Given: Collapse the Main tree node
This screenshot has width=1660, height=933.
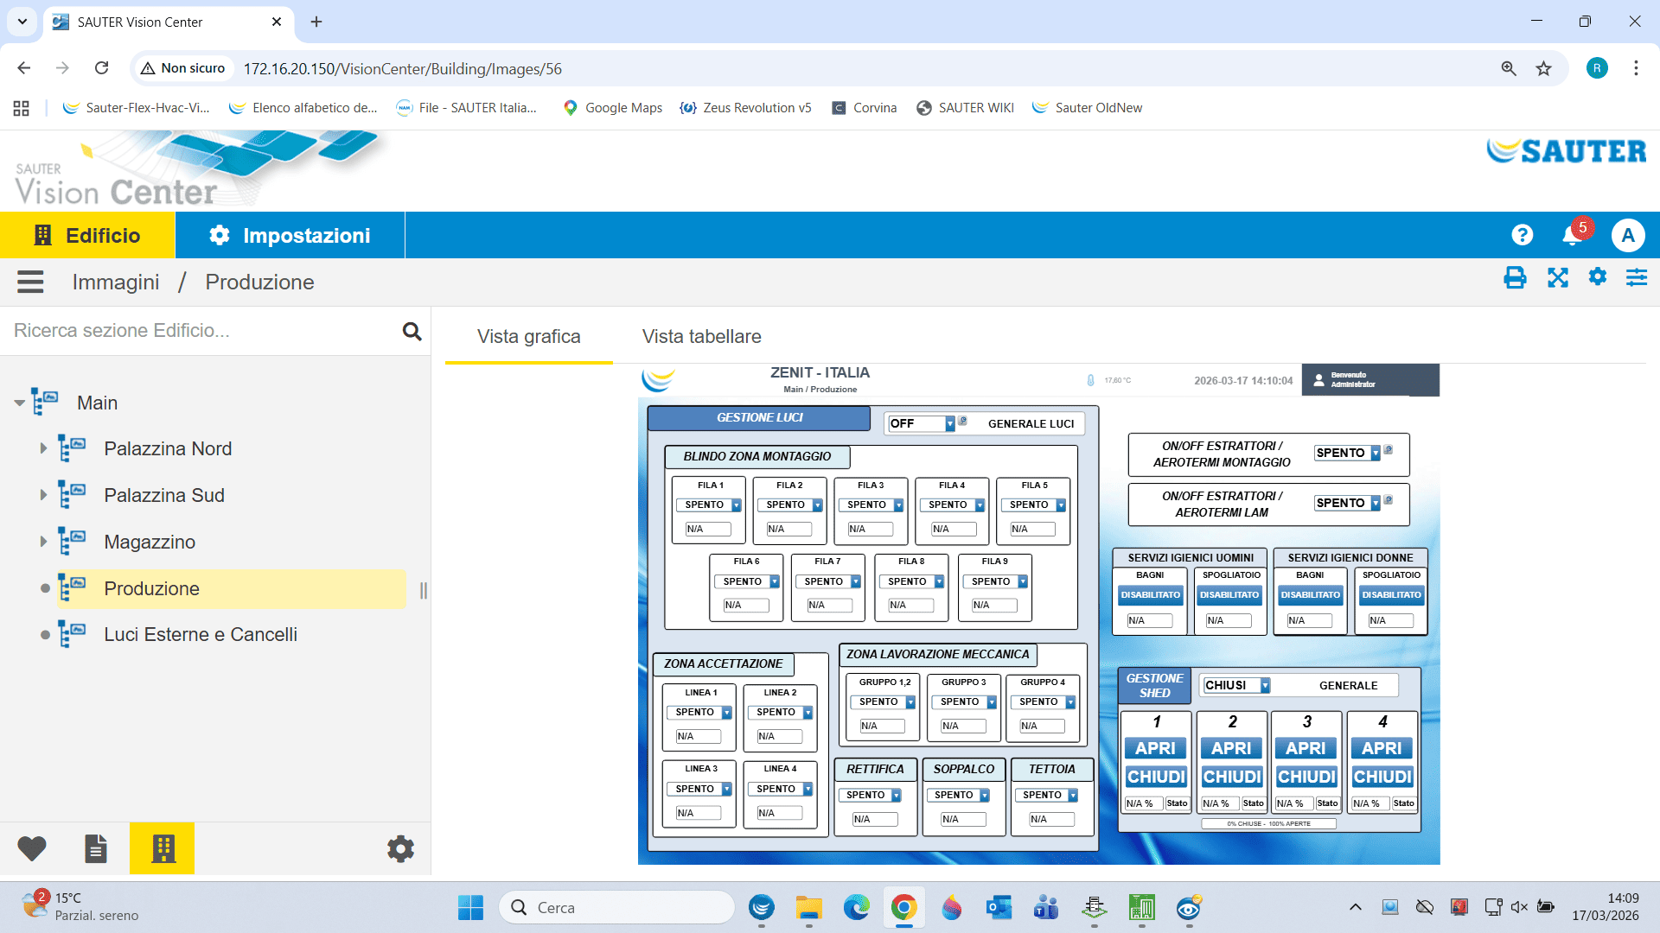Looking at the screenshot, I should pos(19,403).
